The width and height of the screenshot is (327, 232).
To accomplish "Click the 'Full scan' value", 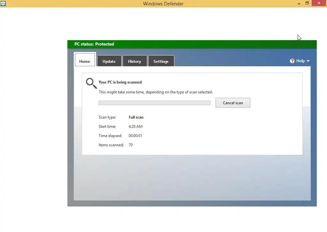I will coord(136,117).
